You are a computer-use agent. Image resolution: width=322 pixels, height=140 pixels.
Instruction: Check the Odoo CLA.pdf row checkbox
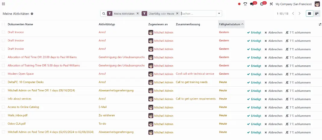point(3,124)
